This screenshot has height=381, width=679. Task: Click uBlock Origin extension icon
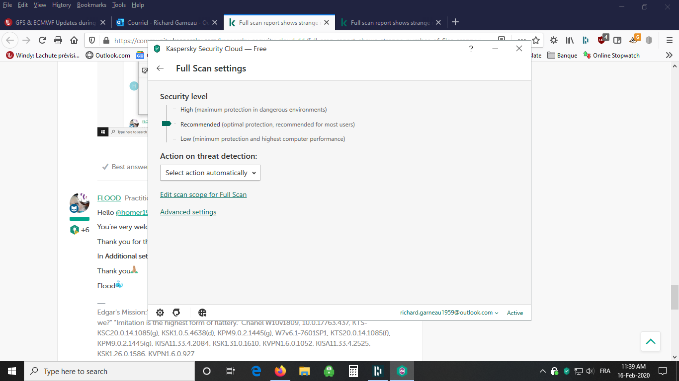point(602,40)
